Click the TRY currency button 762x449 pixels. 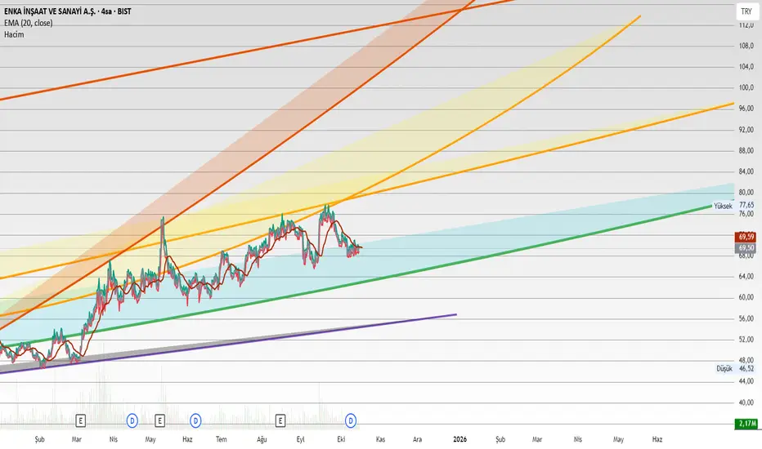coord(746,11)
